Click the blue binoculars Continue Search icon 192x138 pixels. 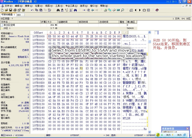(75, 10)
